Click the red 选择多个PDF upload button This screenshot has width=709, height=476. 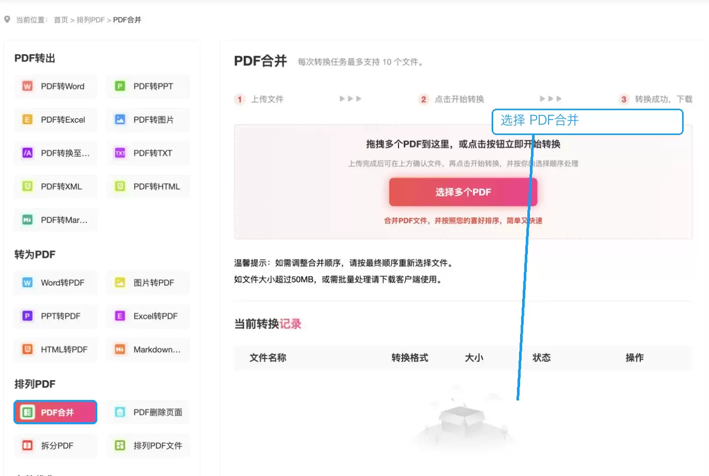[463, 192]
